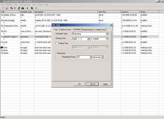Screen dimensions: 164x119
Task: Click 'Waiting to Run' status in Transparent Wind row
Action: [x=146, y=26]
